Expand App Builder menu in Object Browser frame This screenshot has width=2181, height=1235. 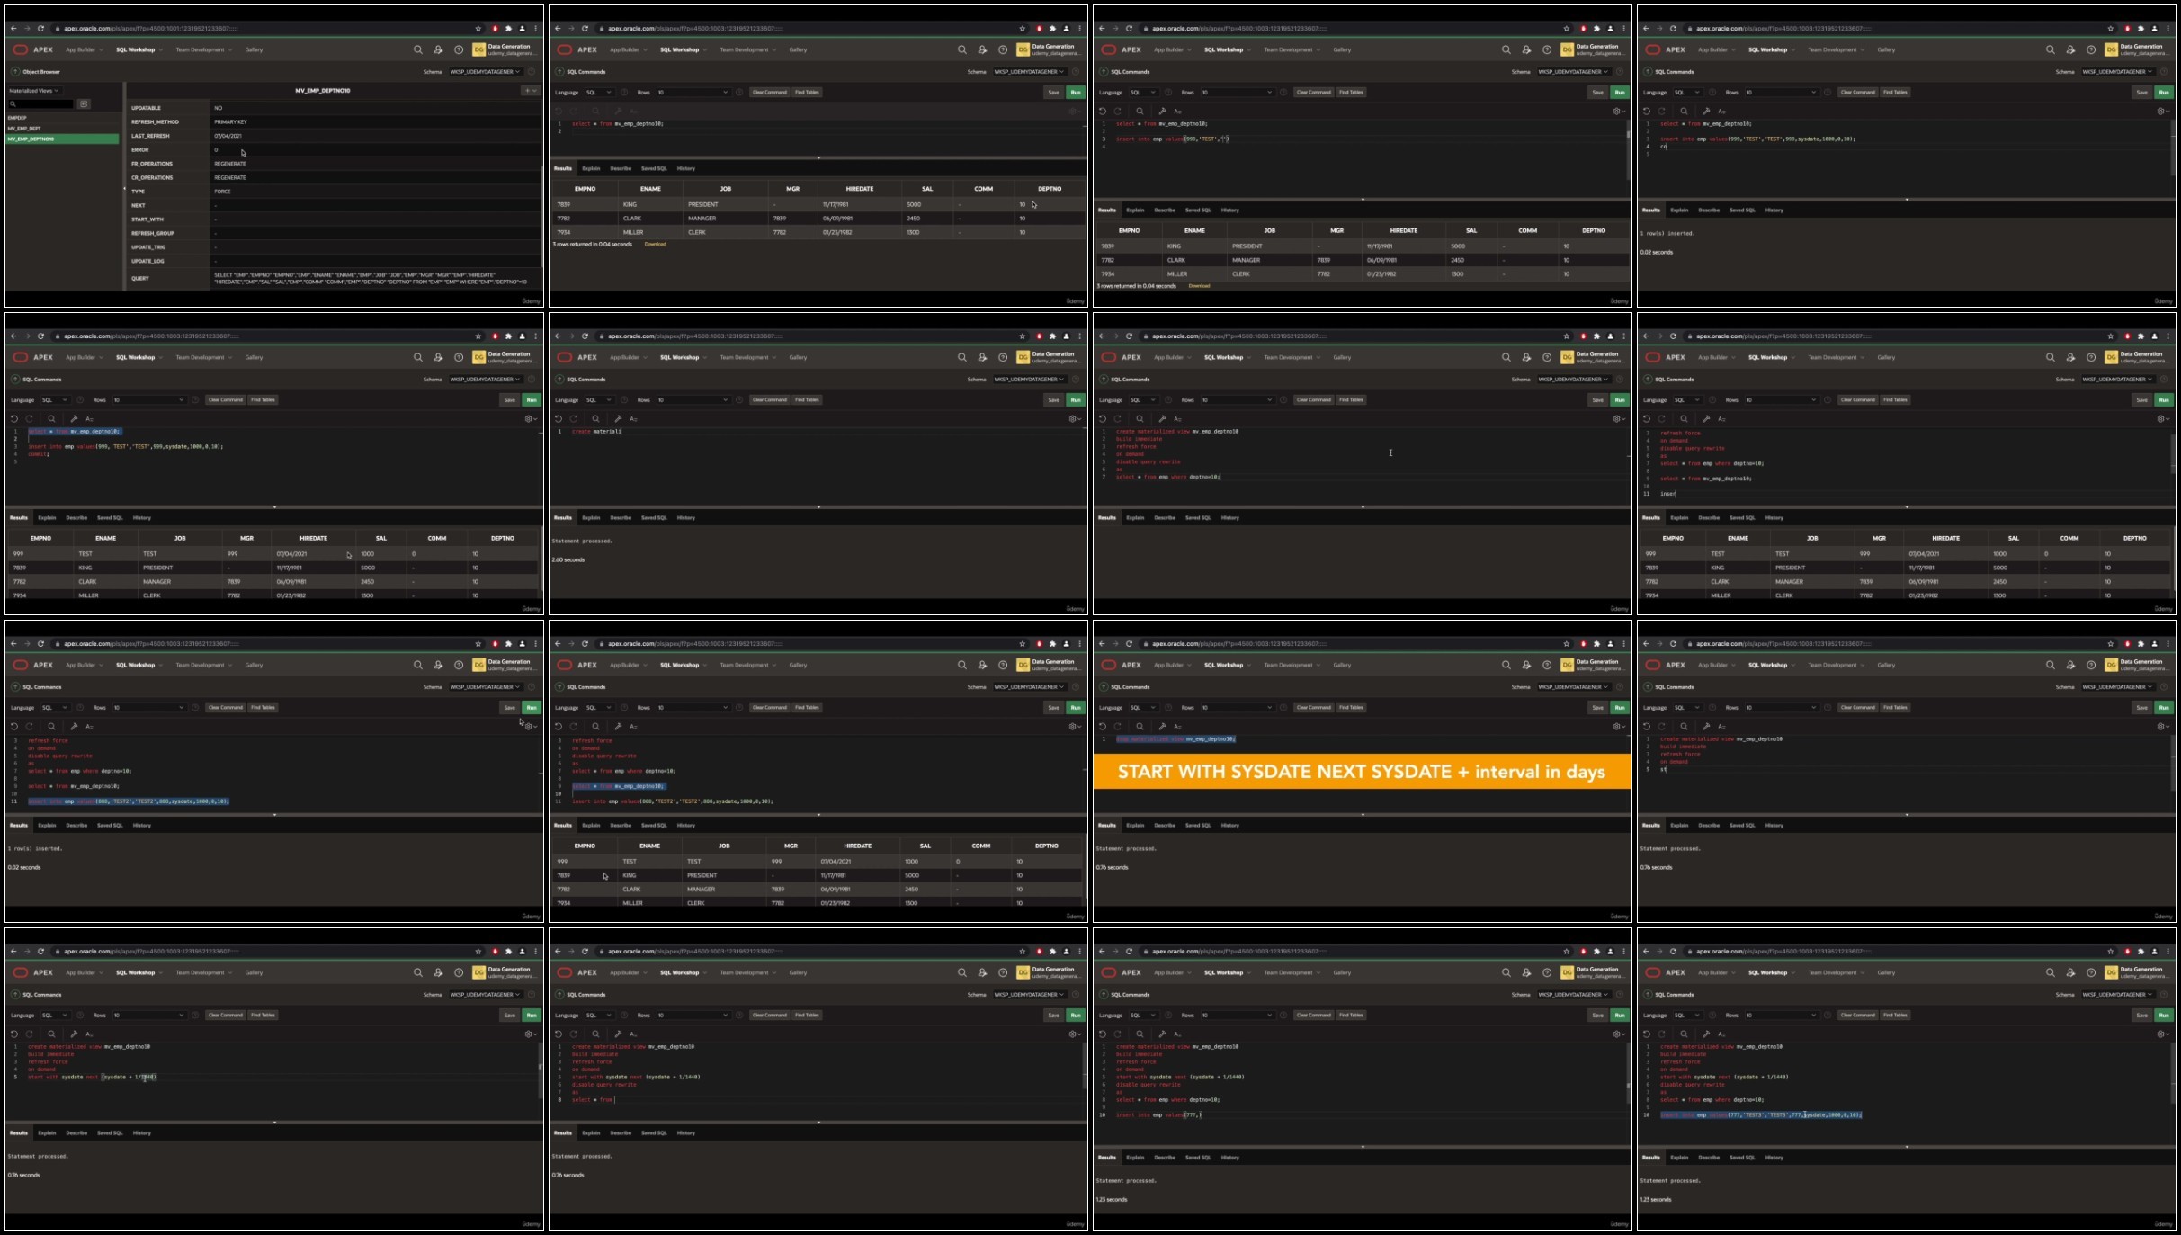(x=84, y=49)
